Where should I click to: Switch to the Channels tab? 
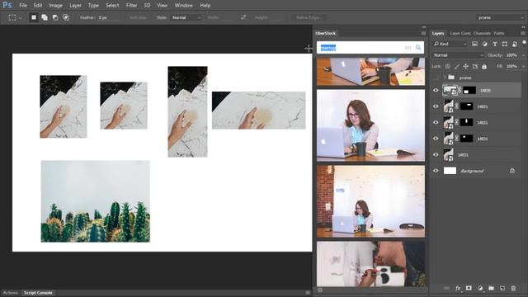[x=482, y=33]
